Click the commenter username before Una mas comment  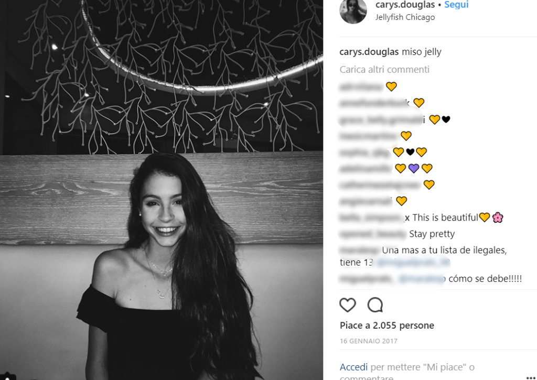359,250
